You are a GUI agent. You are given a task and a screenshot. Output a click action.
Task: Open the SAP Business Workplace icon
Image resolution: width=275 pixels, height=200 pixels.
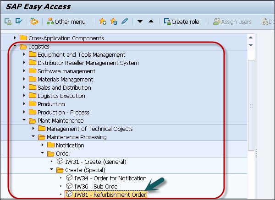click(x=34, y=22)
